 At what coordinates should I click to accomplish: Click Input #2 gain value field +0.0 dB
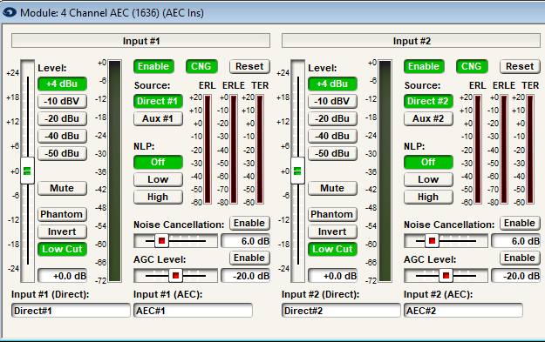[x=332, y=276]
